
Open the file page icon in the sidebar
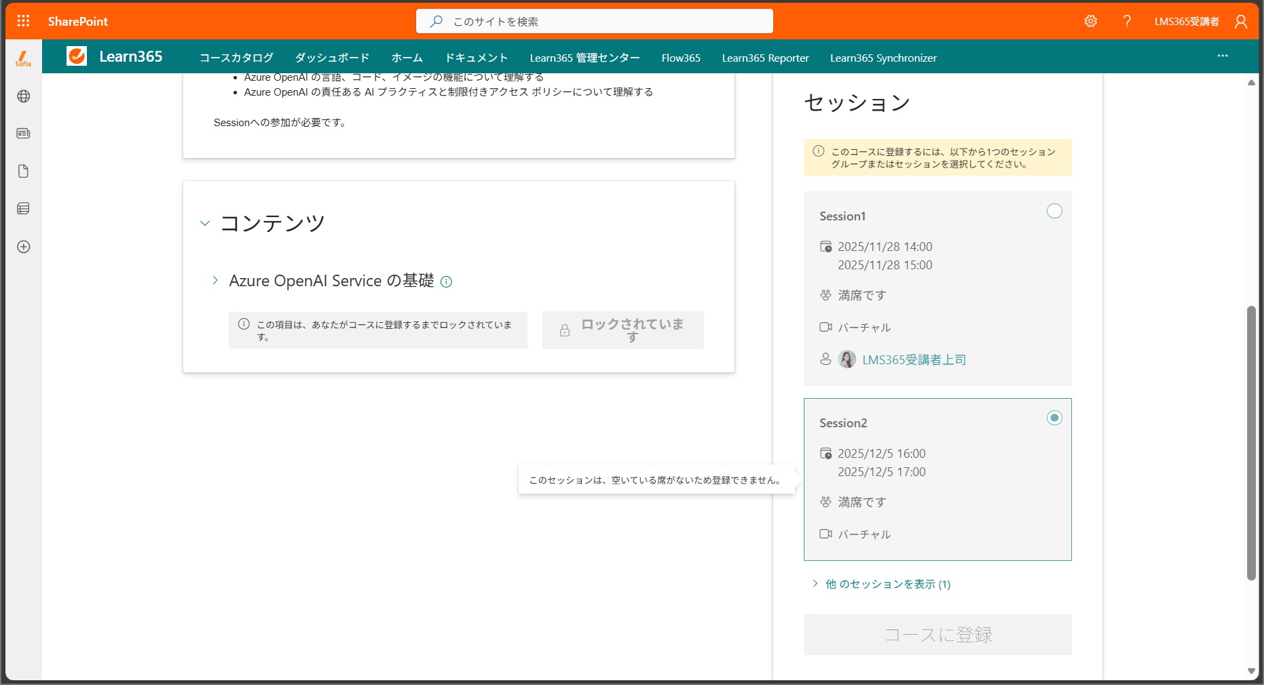23,171
